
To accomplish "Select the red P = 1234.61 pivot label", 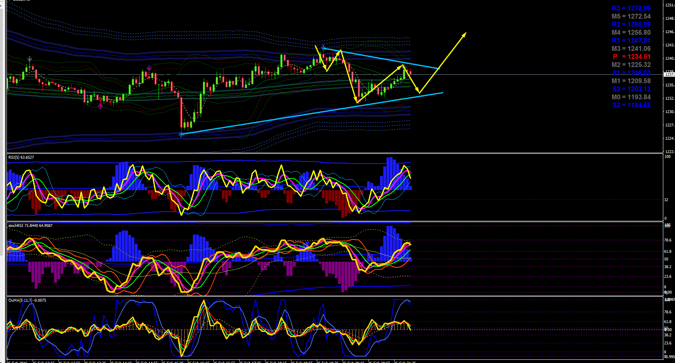I will click(631, 57).
